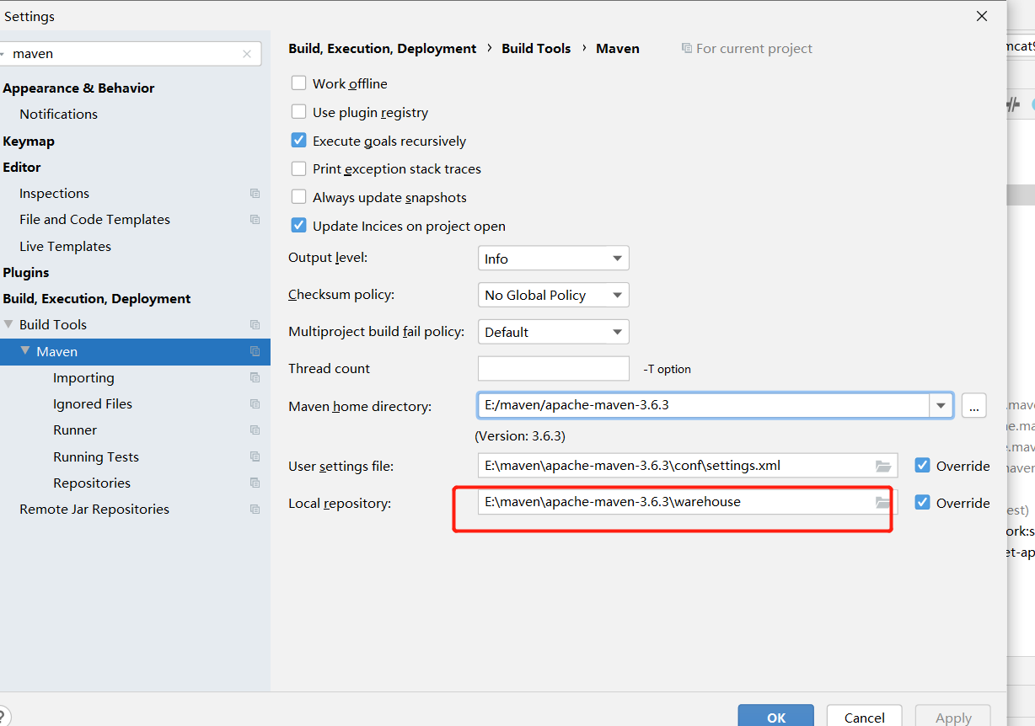Enable Use plugin registry checkbox
The width and height of the screenshot is (1035, 726).
click(x=298, y=112)
